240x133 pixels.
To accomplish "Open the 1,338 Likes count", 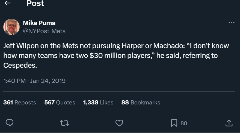I will coord(98,103).
